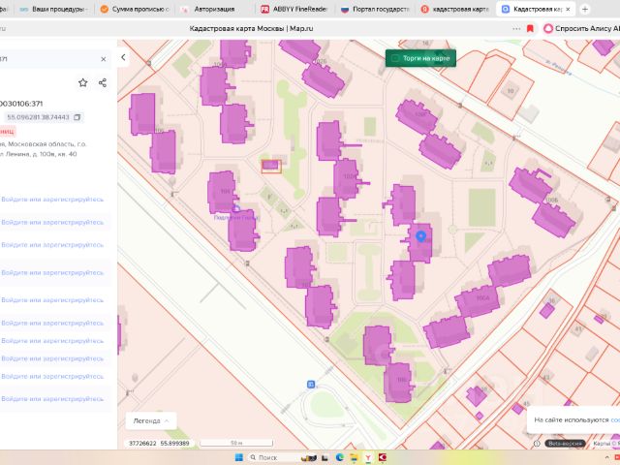Toggle 'Торги на карте' checkbox
620x465 pixels.
[x=395, y=58]
